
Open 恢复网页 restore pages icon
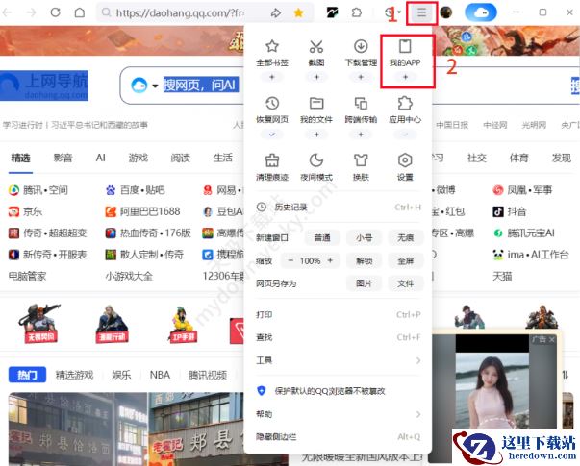[272, 104]
